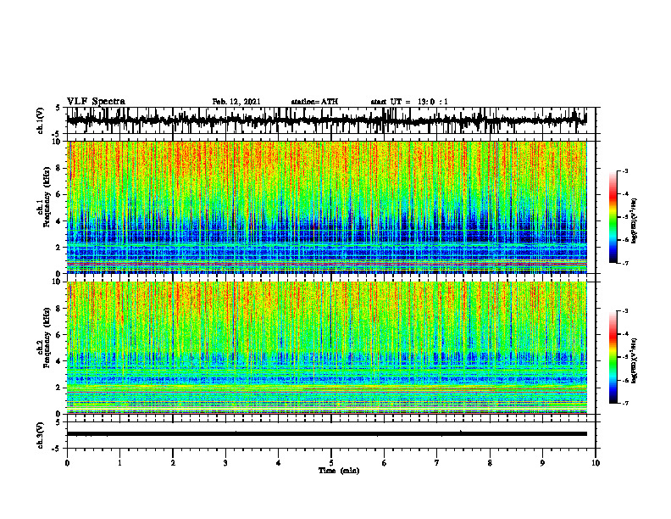Image resolution: width=671 pixels, height=519 pixels.
Task: Click time axis tick label "5"
Action: tap(331, 463)
